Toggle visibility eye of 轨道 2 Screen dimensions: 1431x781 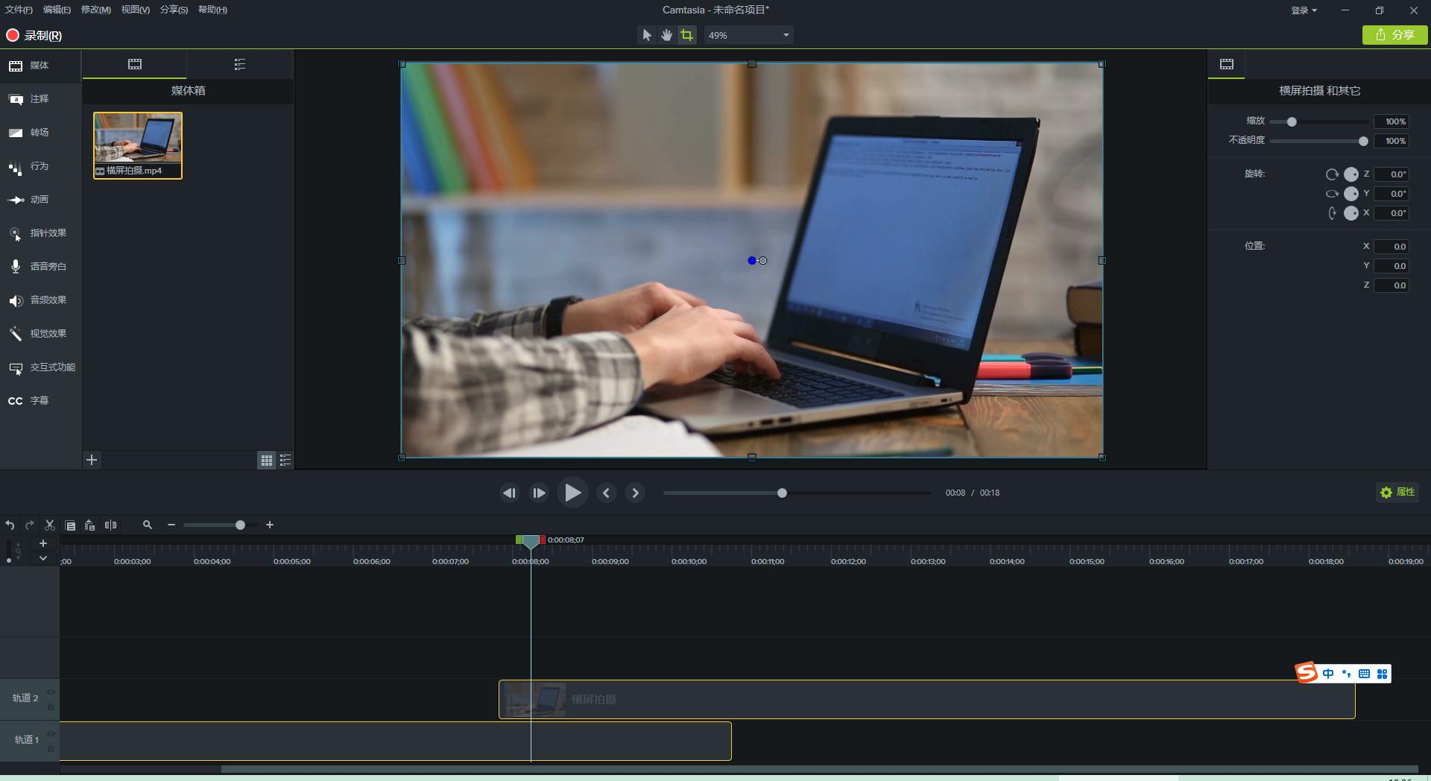point(51,692)
